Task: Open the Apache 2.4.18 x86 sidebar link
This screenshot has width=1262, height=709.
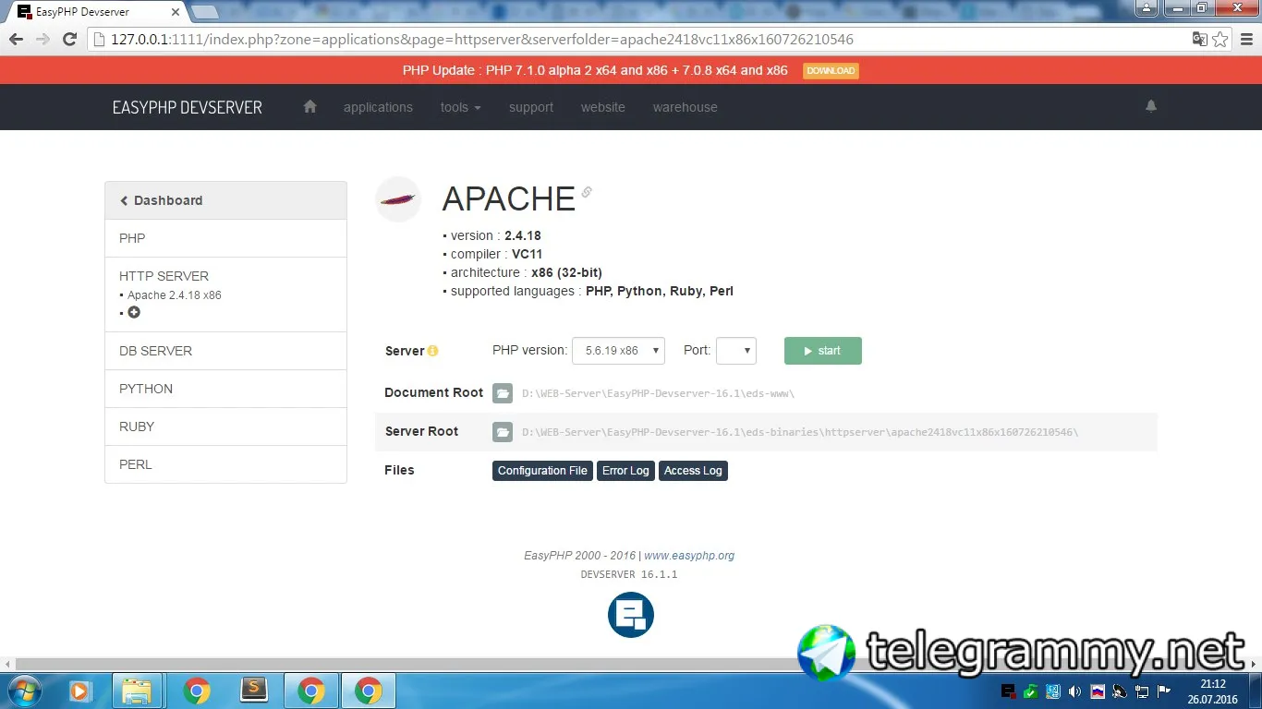Action: [x=175, y=295]
